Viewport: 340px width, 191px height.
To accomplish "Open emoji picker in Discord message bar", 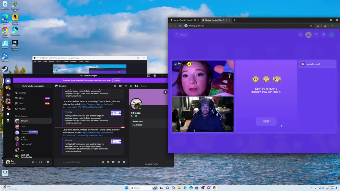I will pyautogui.click(x=118, y=162).
